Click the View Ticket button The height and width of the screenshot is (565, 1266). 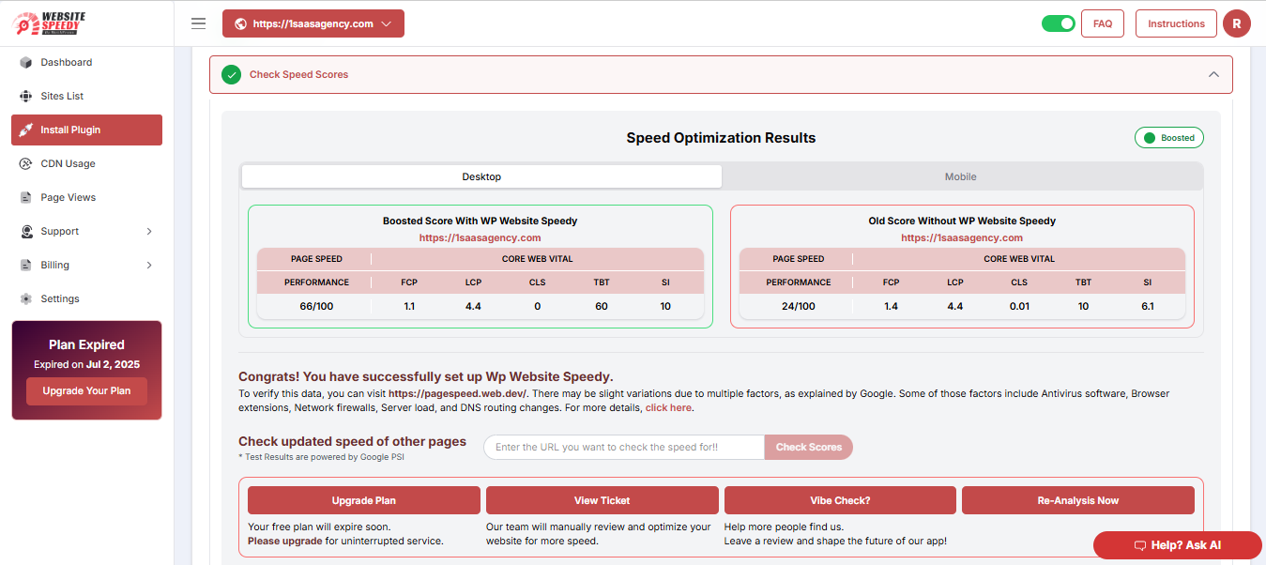[602, 500]
